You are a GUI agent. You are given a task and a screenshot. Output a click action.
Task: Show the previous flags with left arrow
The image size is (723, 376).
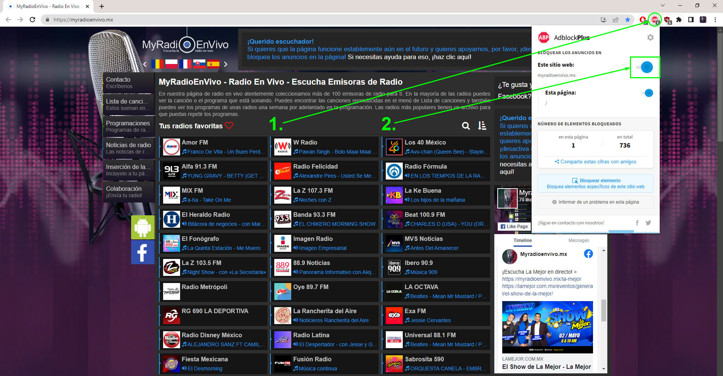[x=145, y=64]
